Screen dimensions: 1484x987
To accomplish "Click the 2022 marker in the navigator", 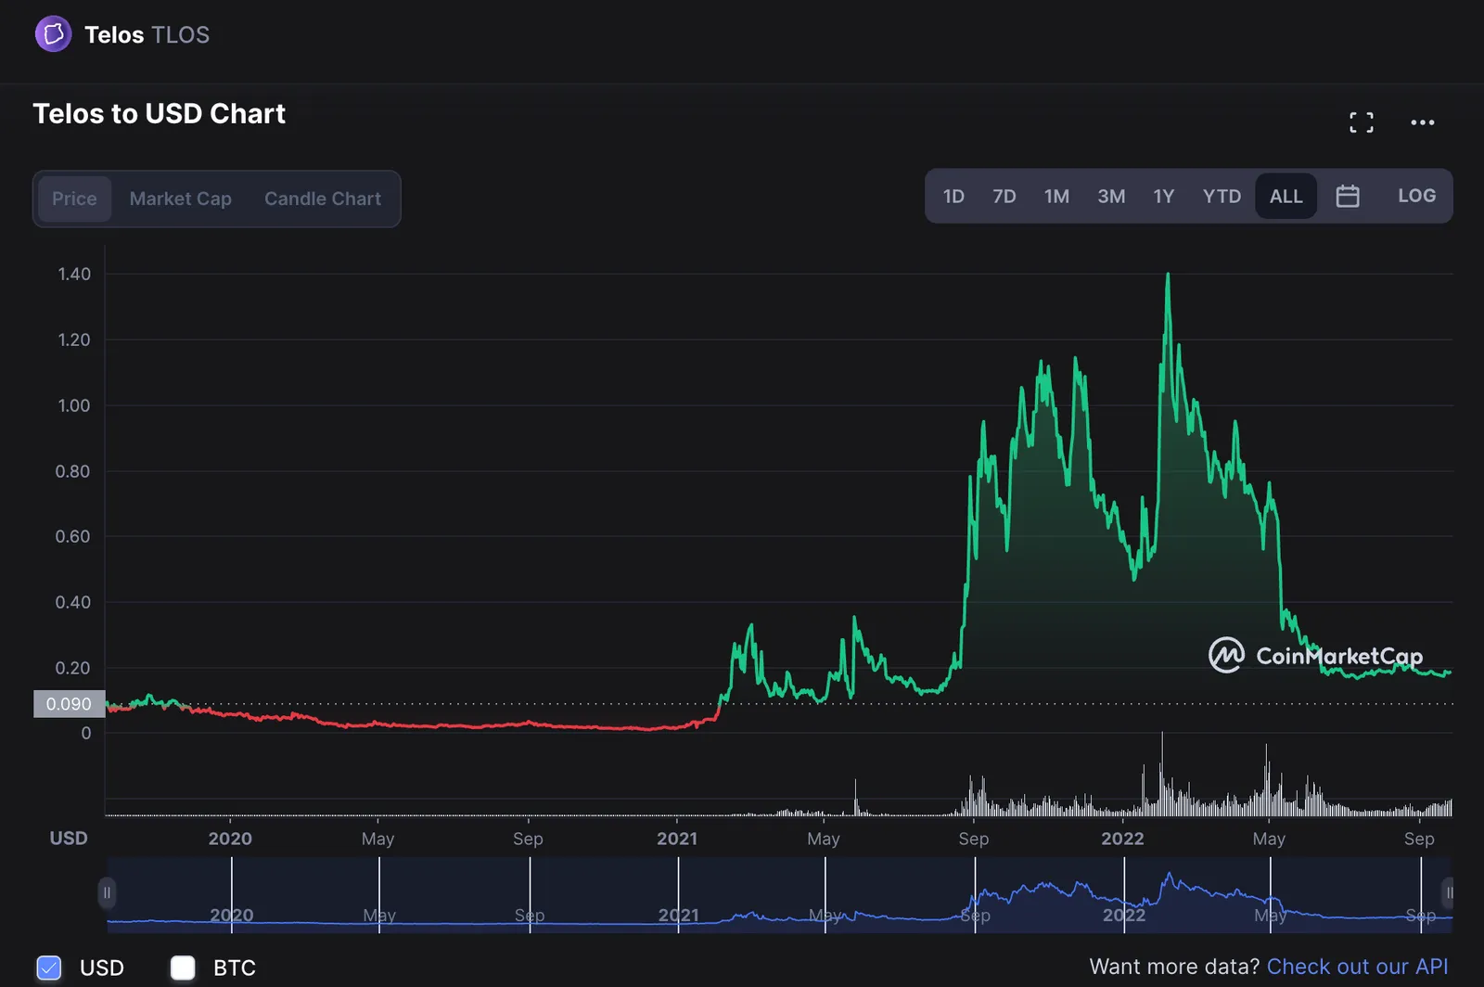I will coord(1124,915).
